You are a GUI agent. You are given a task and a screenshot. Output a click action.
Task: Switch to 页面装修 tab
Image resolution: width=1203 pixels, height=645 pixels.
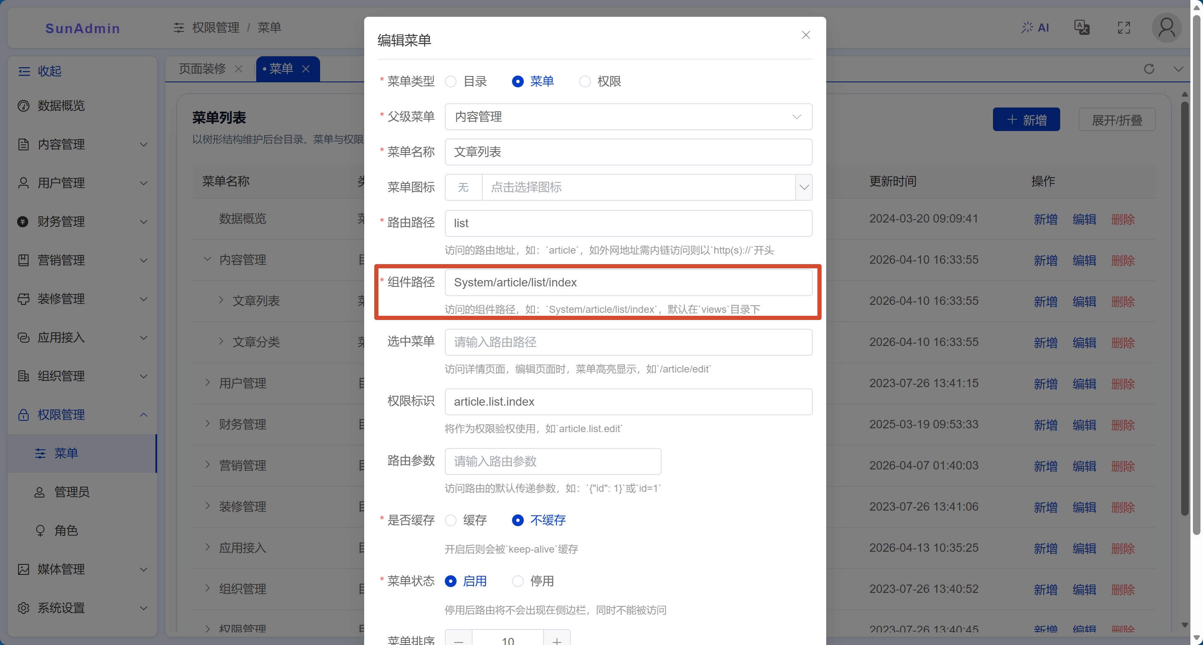[x=202, y=69]
